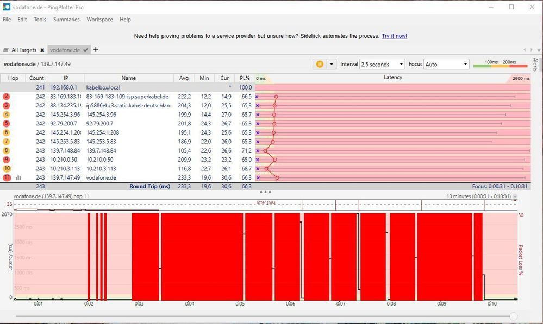
Task: Follow the Try it now! link
Action: [395, 36]
